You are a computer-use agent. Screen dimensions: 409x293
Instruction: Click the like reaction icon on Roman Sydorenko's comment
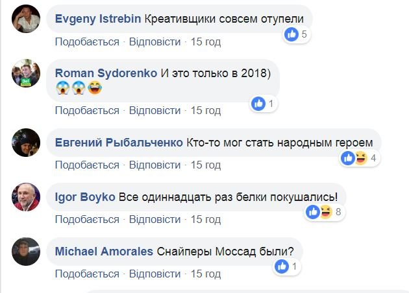259,103
